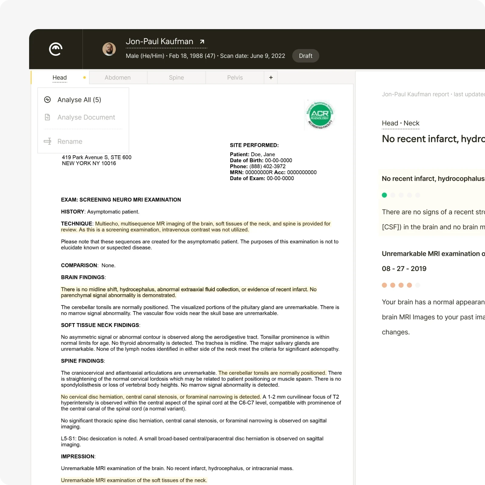The height and width of the screenshot is (485, 485).
Task: Click the phone number (888) 402-3972
Action: pyautogui.click(x=267, y=166)
